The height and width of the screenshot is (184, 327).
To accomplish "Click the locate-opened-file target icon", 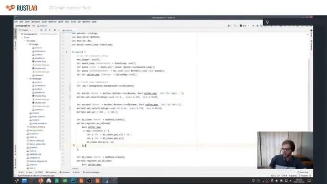I will (41, 30).
